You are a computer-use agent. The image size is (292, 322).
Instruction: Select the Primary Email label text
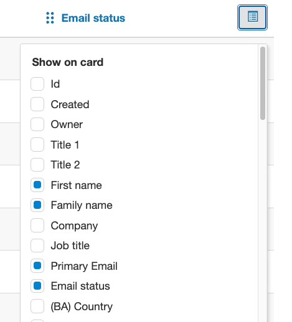point(84,266)
